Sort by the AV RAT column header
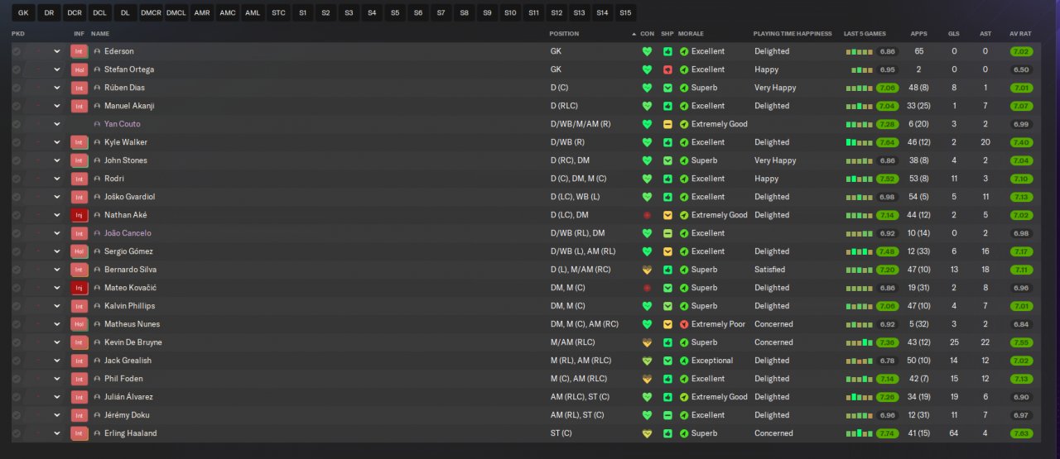 (1020, 34)
